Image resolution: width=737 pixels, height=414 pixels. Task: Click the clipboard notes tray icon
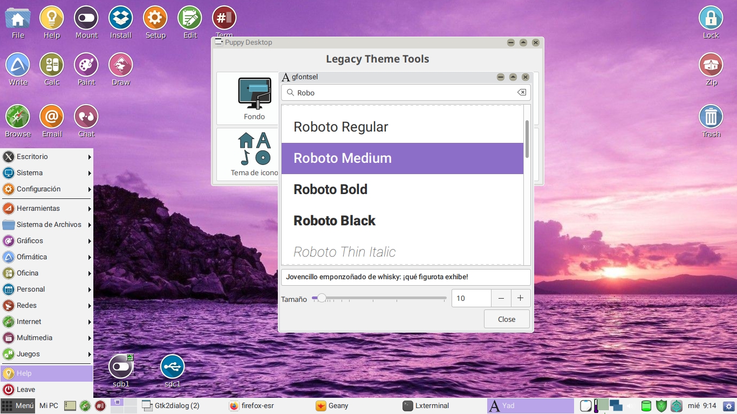click(586, 406)
